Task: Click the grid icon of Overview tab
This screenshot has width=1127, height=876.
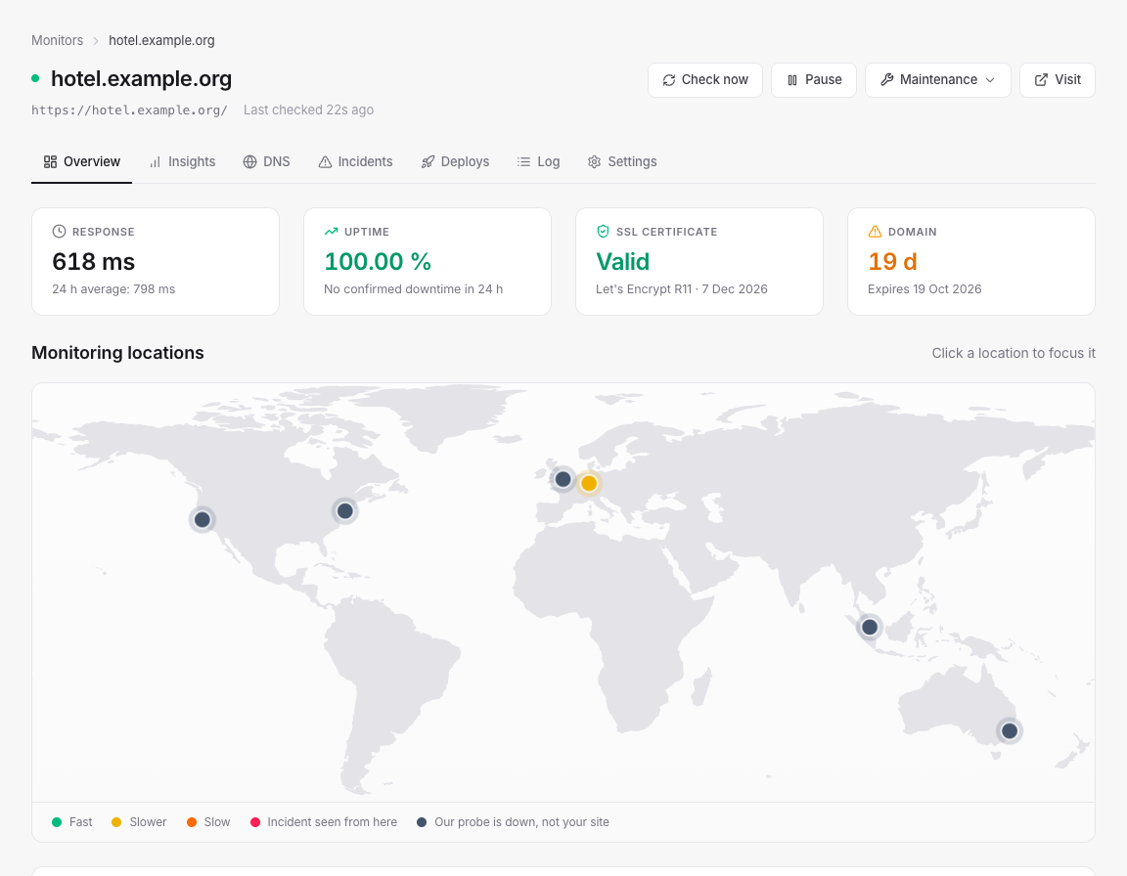Action: point(50,161)
